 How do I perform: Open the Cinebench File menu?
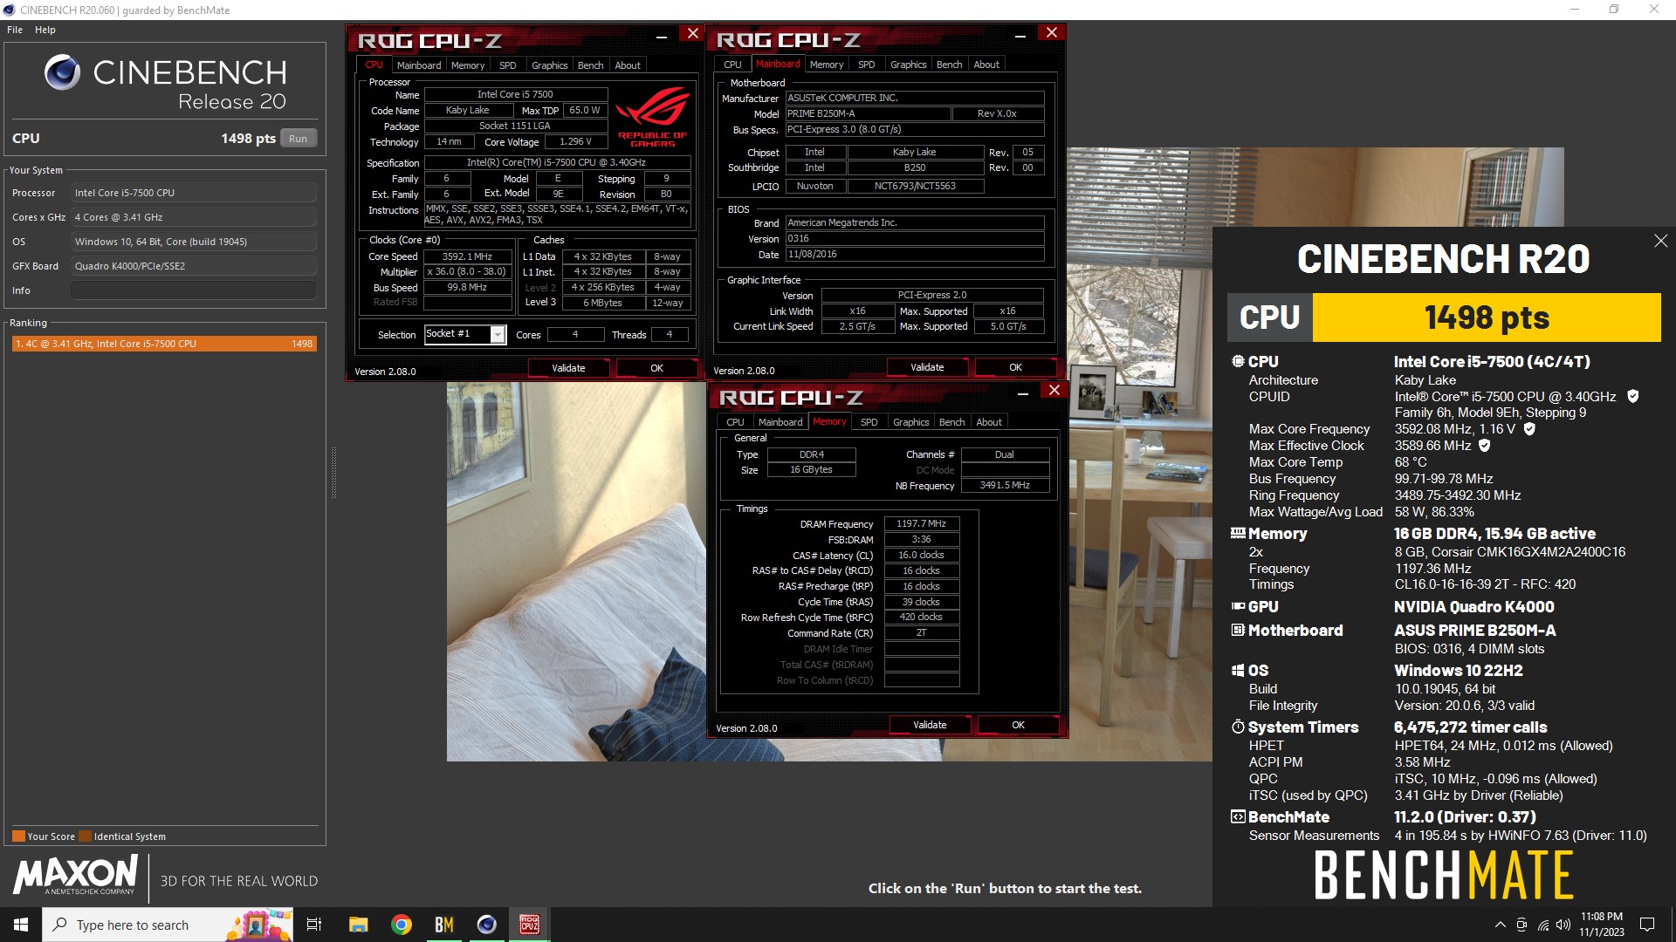click(x=15, y=30)
